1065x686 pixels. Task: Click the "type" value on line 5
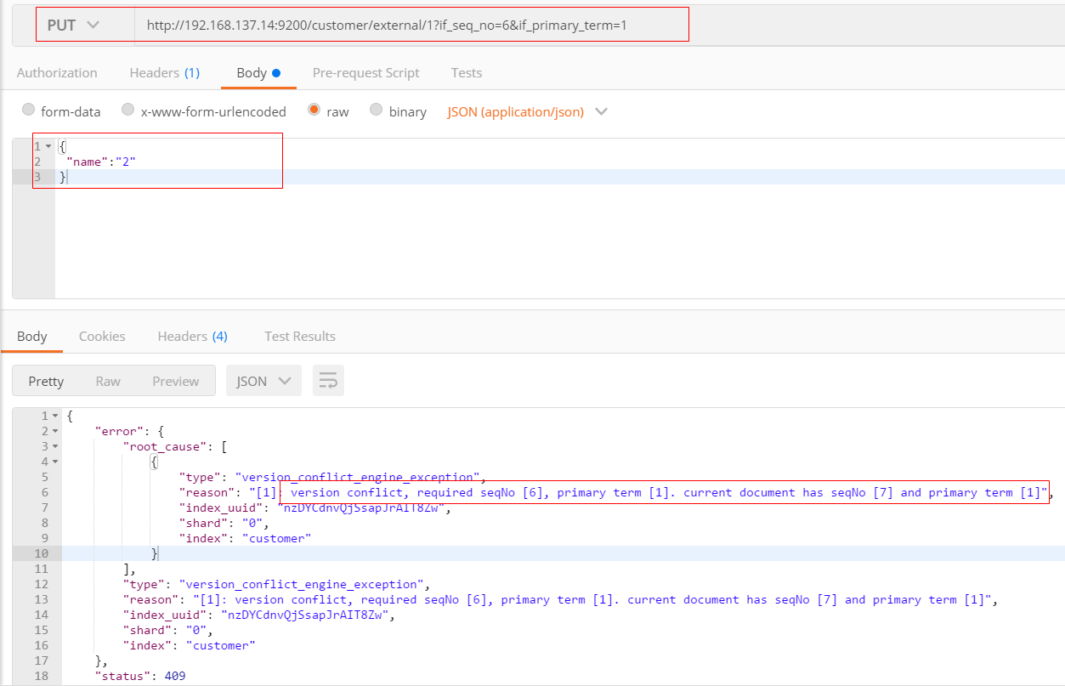click(x=358, y=477)
